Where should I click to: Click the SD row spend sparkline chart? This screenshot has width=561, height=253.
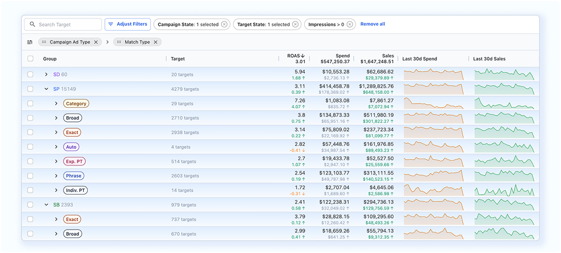(433, 74)
